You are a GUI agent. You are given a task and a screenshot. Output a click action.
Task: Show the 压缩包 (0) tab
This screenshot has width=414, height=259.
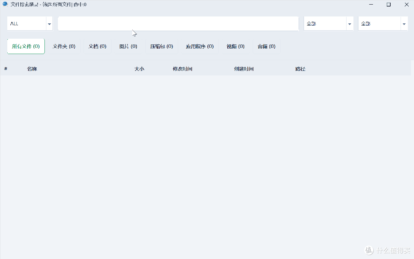[x=162, y=46]
